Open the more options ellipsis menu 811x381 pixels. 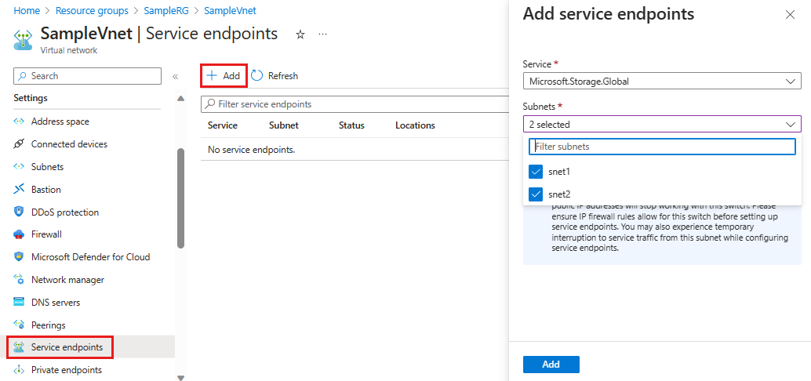322,34
